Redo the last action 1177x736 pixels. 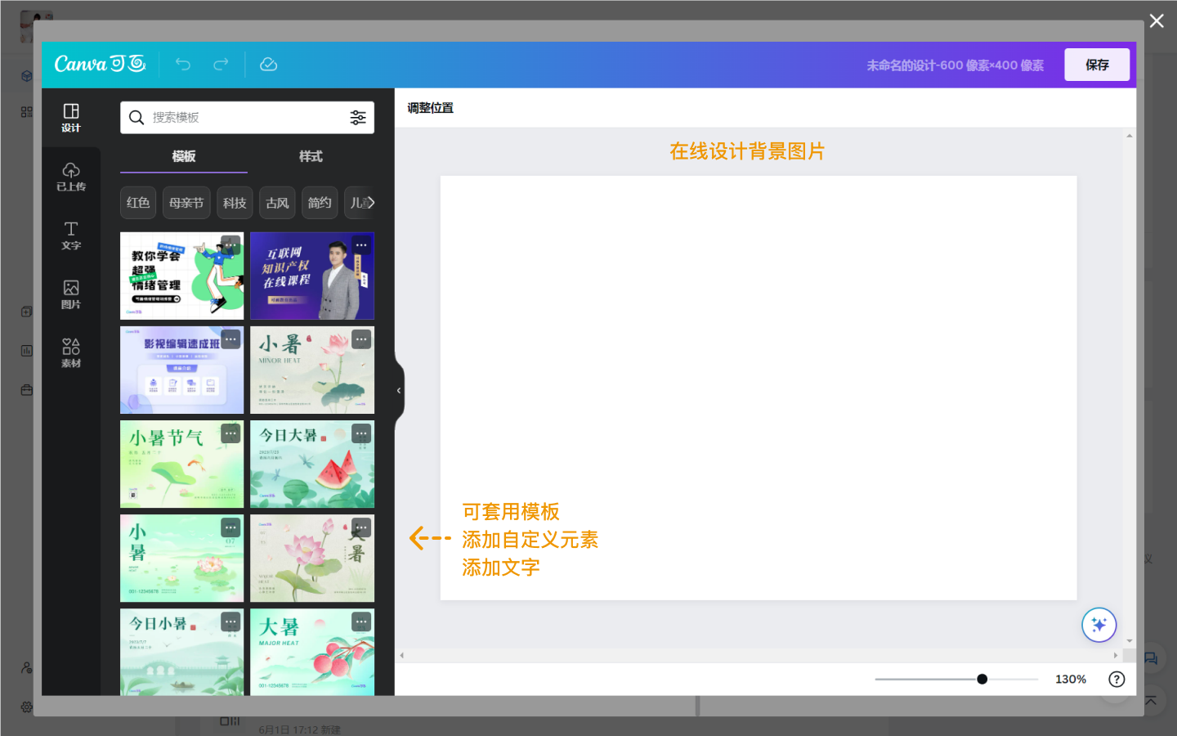point(221,64)
